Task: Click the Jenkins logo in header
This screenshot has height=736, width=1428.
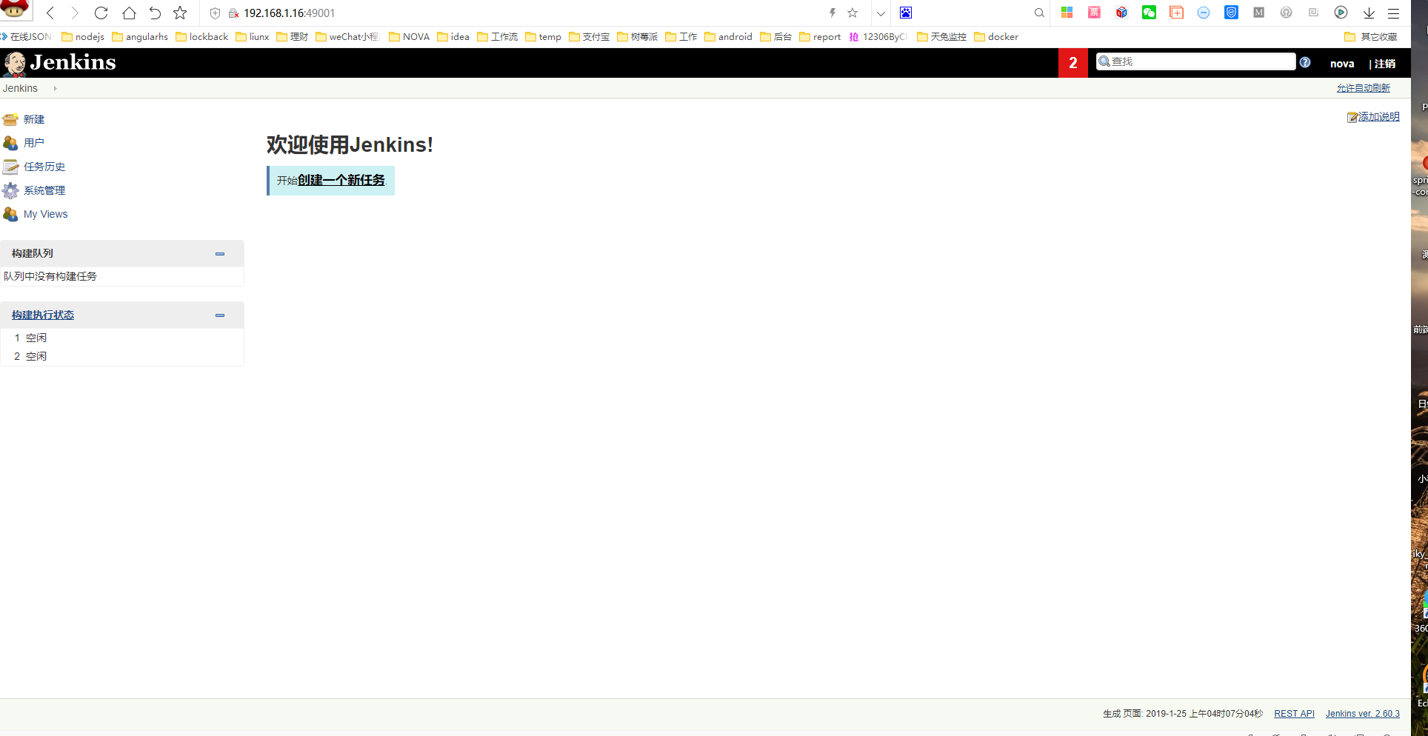Action: (60, 63)
